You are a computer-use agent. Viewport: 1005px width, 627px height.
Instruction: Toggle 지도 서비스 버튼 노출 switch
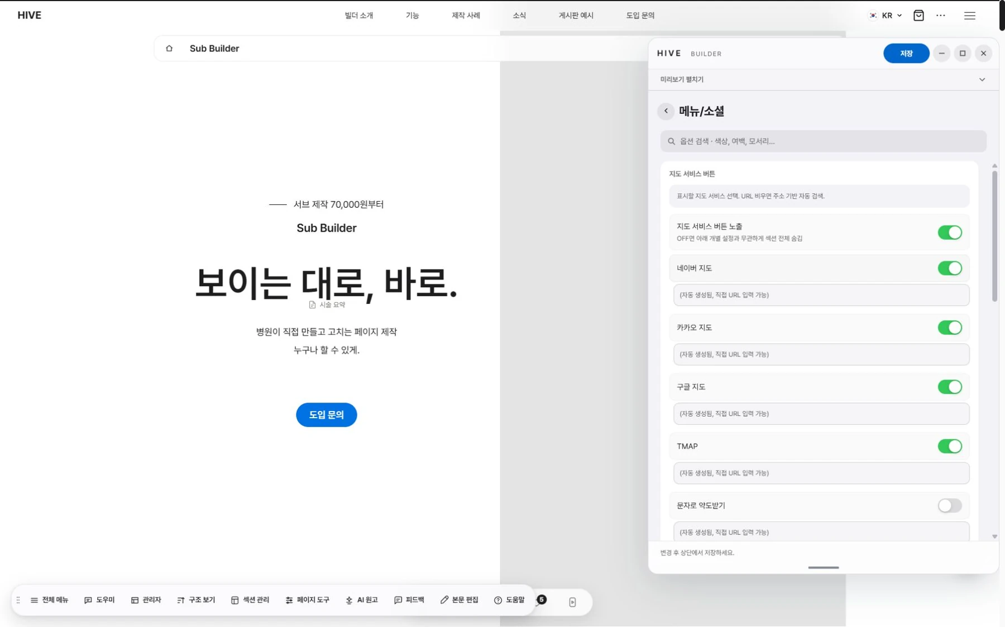point(950,232)
